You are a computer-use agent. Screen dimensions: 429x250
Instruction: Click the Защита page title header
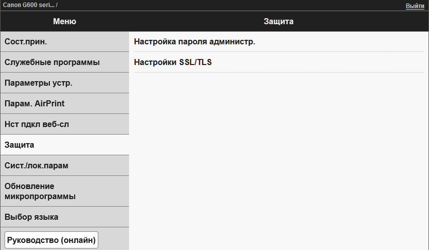coord(278,21)
